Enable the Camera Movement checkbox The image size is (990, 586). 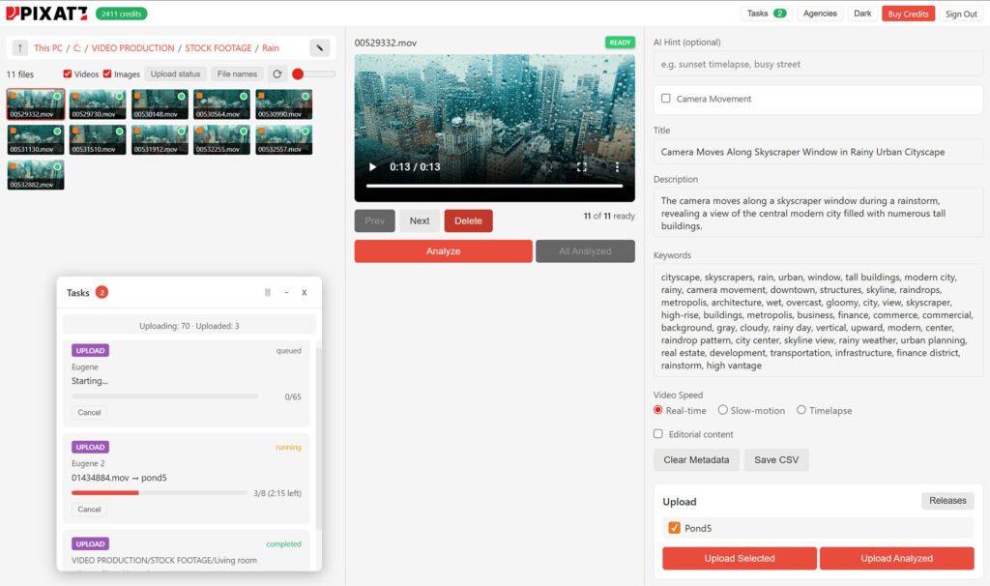[666, 99]
